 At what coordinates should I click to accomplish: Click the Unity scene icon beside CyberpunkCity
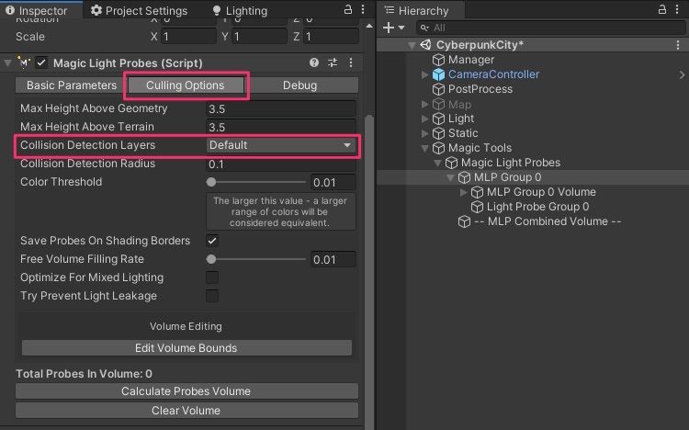click(x=425, y=45)
